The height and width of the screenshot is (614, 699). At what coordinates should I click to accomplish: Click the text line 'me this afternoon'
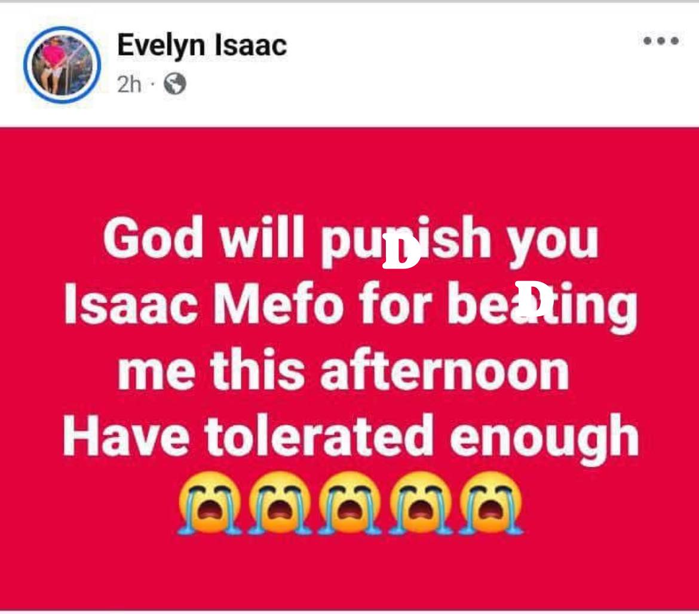point(343,371)
